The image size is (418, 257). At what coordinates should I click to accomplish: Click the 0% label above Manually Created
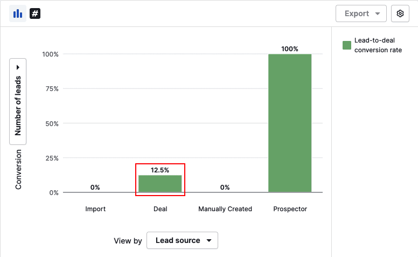[225, 187]
